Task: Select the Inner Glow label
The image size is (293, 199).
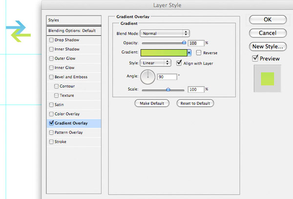Action: (x=64, y=68)
